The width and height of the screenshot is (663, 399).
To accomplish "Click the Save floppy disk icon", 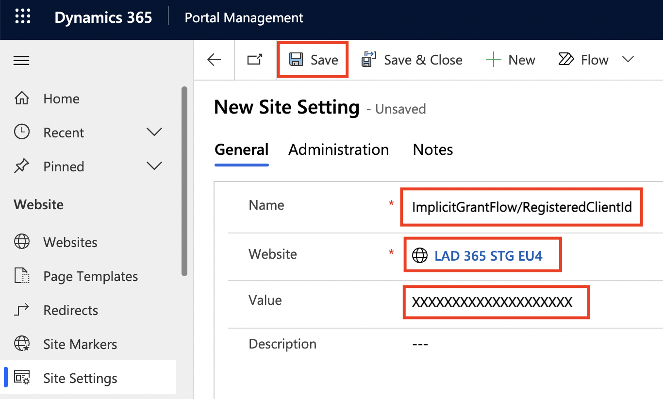I will click(296, 60).
